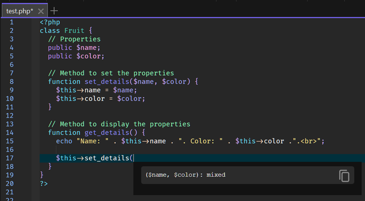The width and height of the screenshot is (365, 201).
Task: Click line number 20 in the gutter
Action: point(10,184)
